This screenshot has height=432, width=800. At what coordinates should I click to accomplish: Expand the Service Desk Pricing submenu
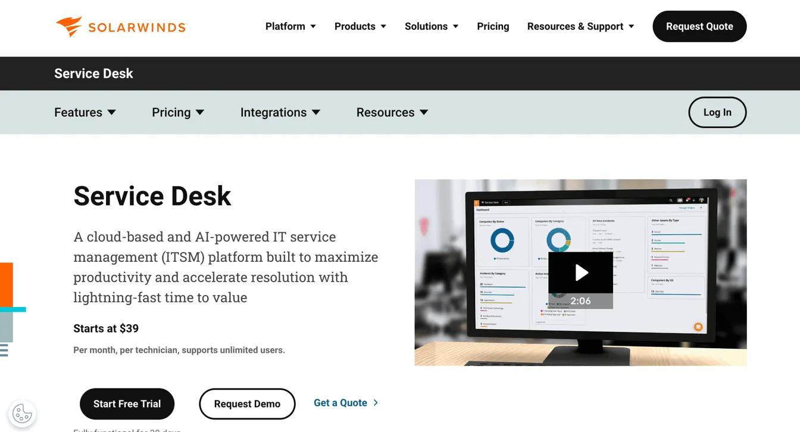tap(178, 112)
